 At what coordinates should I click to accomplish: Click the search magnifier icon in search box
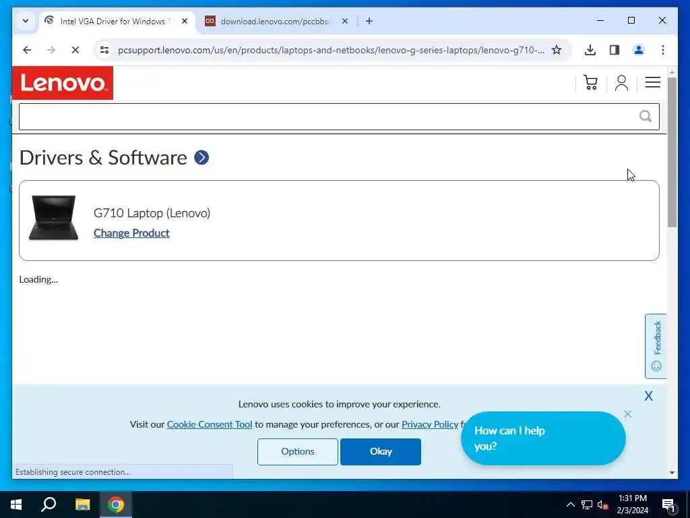[x=645, y=116]
